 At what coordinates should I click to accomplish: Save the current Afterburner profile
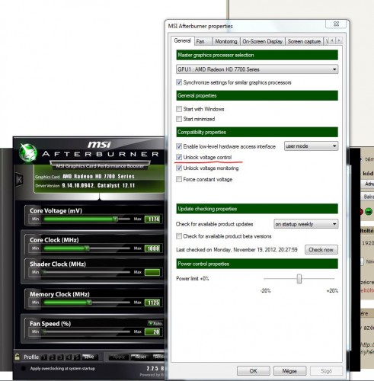[x=89, y=357]
